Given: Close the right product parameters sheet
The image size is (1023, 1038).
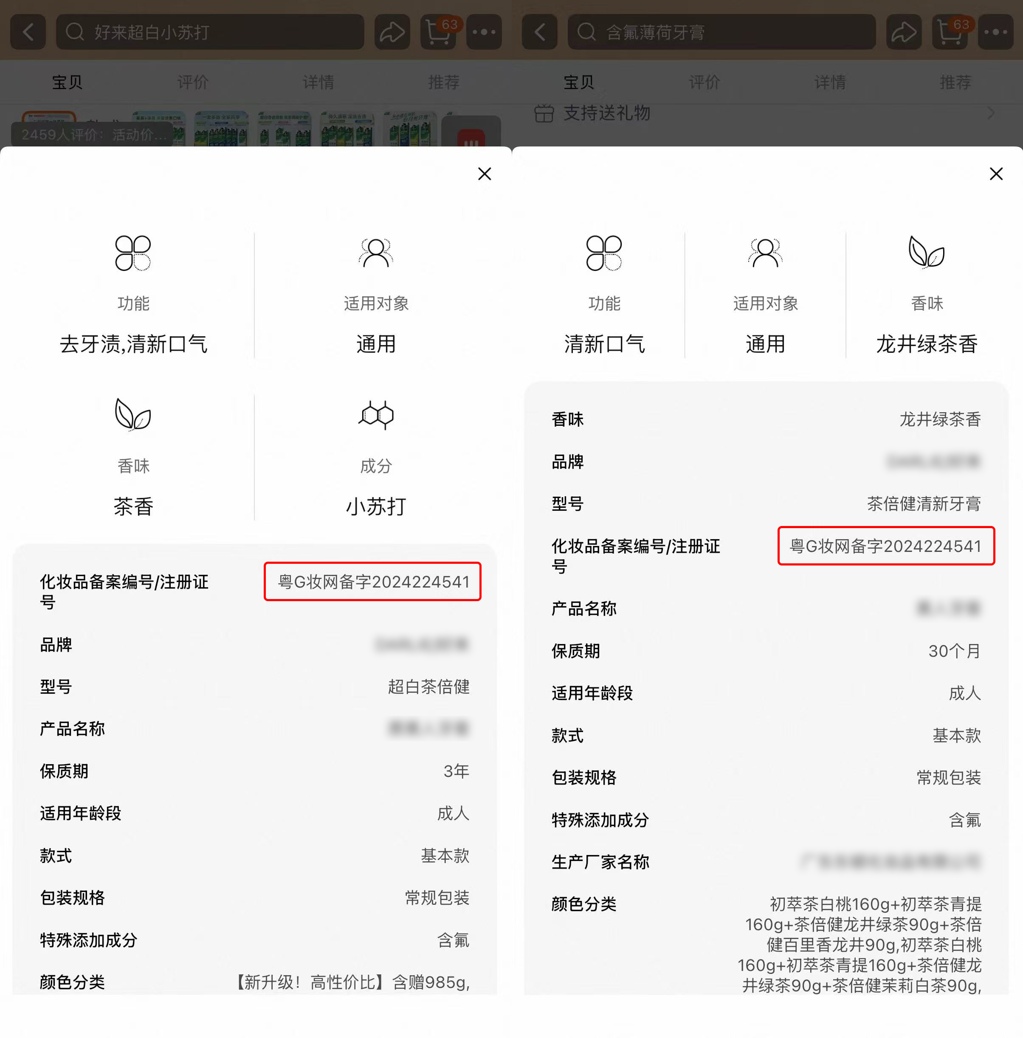Looking at the screenshot, I should pyautogui.click(x=995, y=174).
